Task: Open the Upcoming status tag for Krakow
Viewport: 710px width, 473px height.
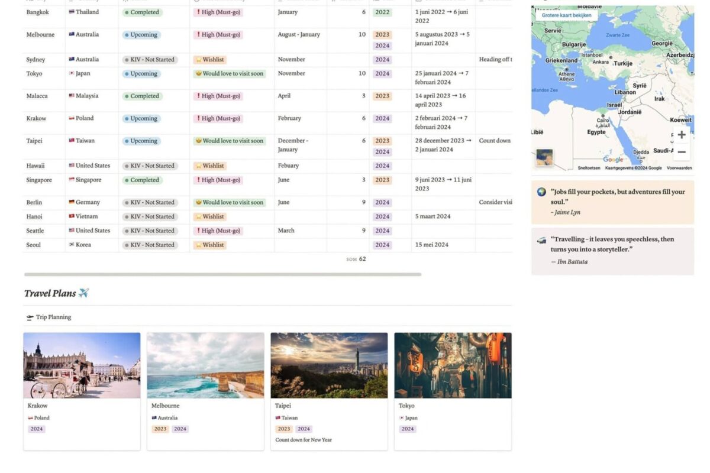Action: coord(141,119)
